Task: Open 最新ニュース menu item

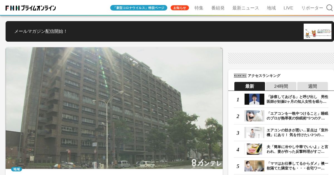Action: click(246, 8)
